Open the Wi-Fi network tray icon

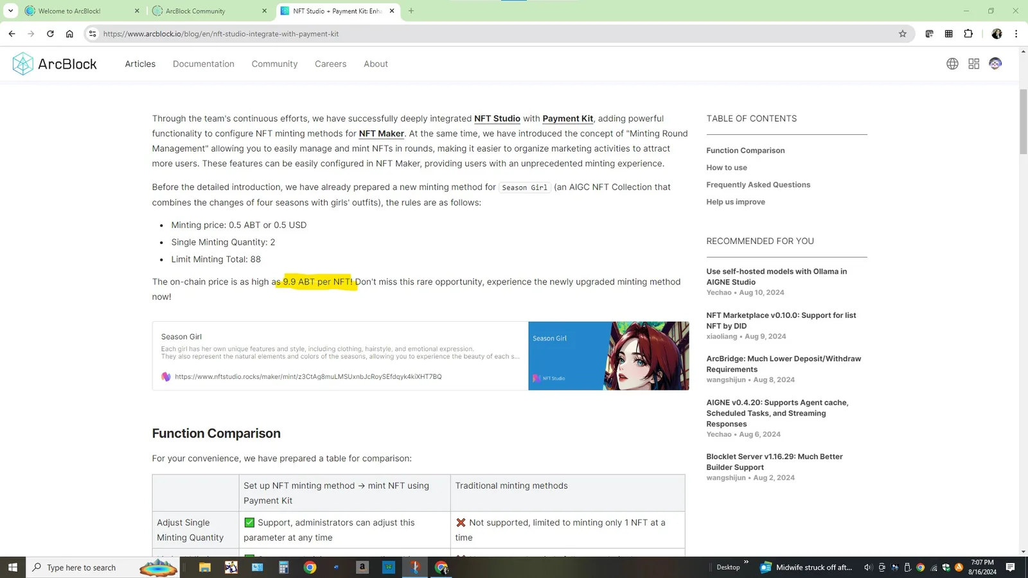[934, 568]
